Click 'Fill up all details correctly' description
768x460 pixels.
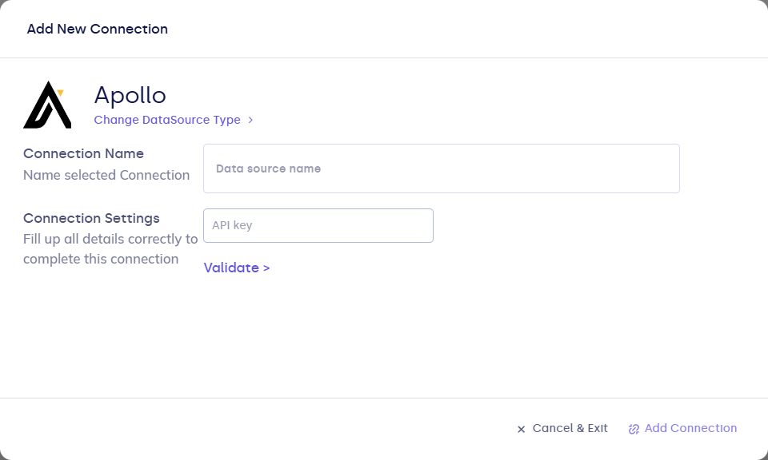coord(110,249)
